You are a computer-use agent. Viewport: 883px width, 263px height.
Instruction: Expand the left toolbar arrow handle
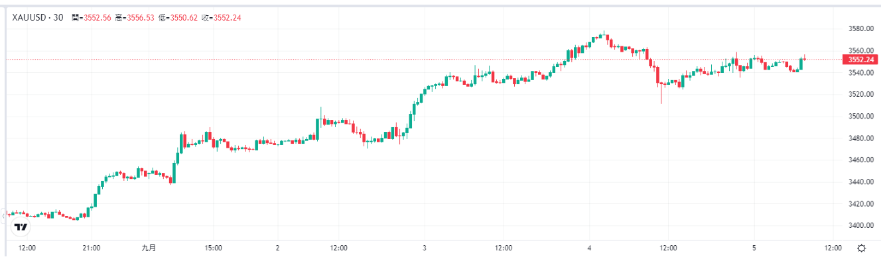[3, 214]
